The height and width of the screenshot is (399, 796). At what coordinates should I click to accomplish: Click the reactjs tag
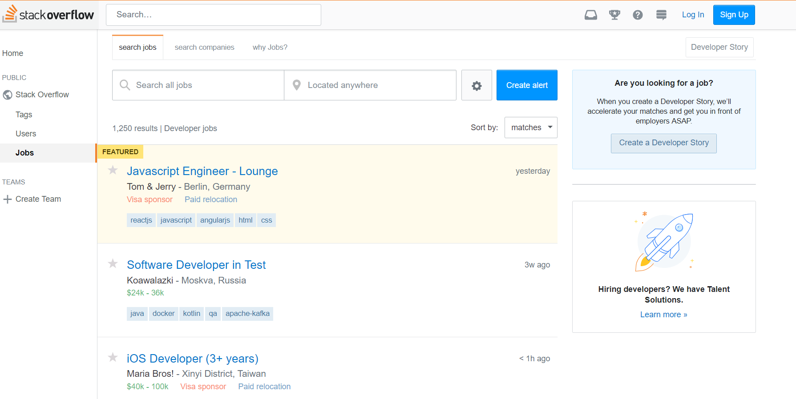(x=141, y=220)
